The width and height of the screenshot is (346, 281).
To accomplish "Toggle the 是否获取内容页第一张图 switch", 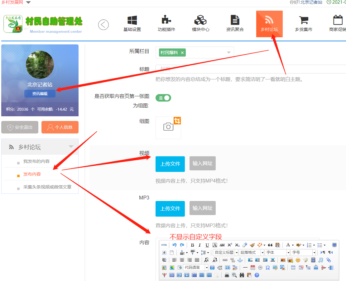I will pos(164,98).
